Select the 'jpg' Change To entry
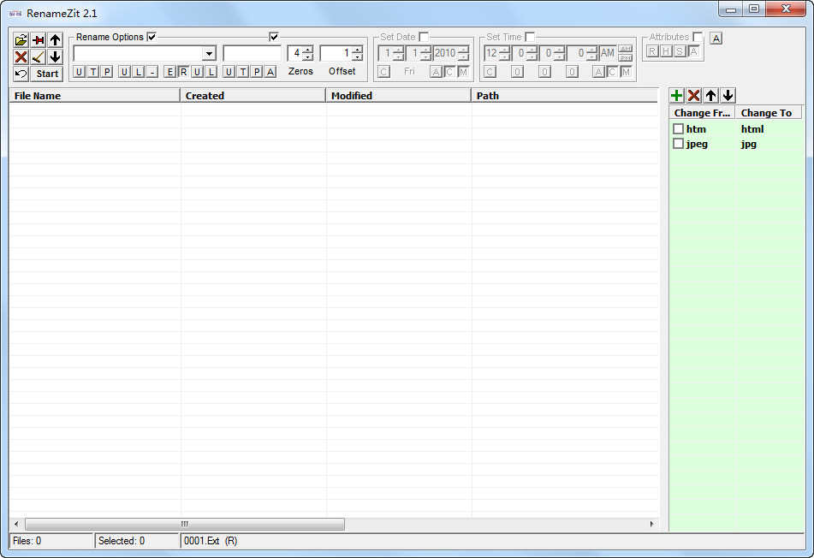Screen dimensions: 814x558 tap(749, 144)
